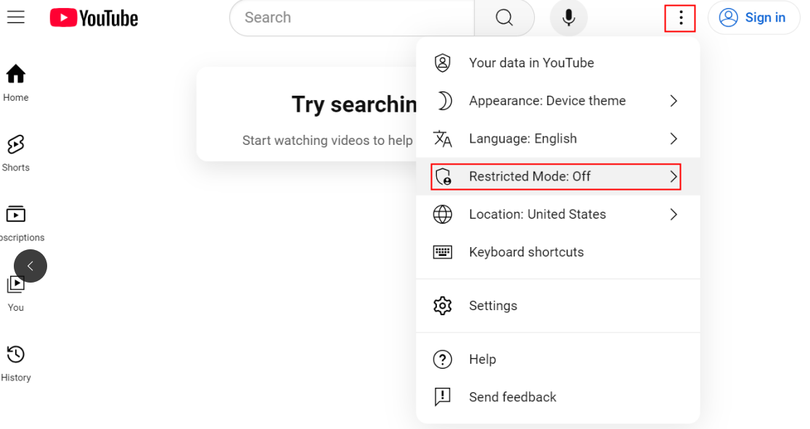Image resolution: width=810 pixels, height=429 pixels.
Task: Click the Sign in button
Action: (x=754, y=18)
